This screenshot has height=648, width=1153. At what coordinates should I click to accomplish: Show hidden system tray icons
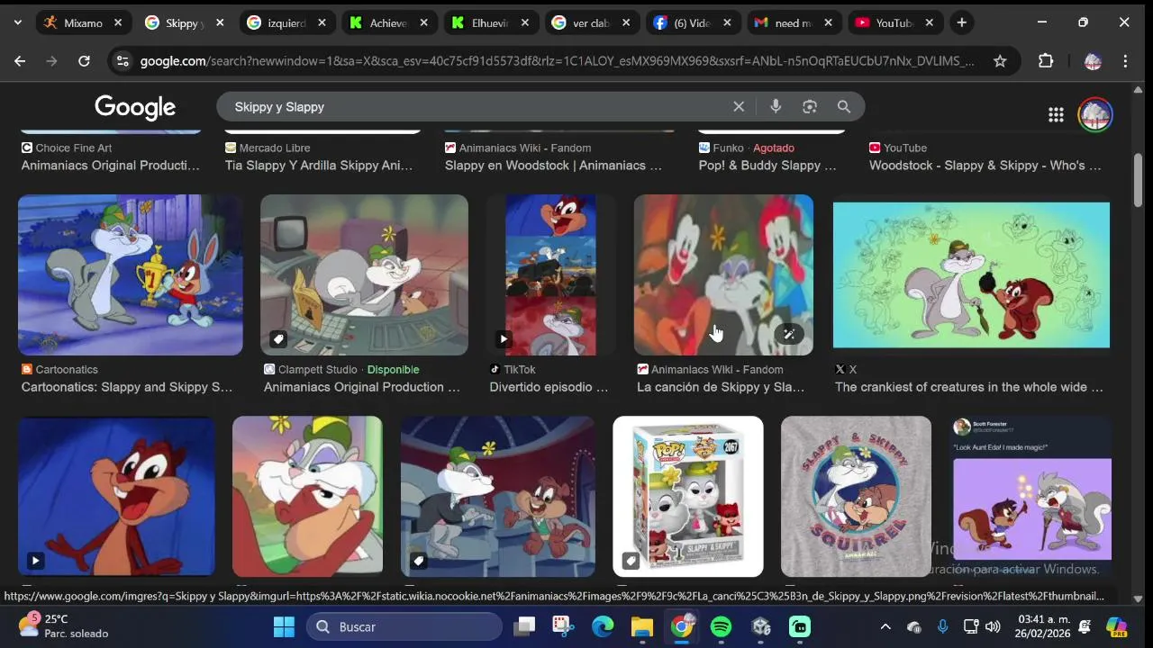(x=885, y=626)
